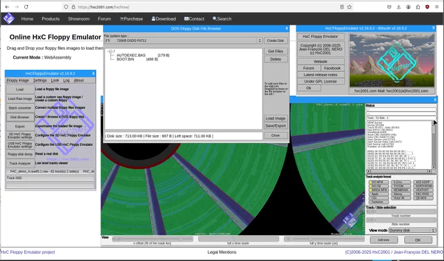Image resolution: width=444 pixels, height=261 pixels.
Task: Open the Settings menu in HxCFloppyEmulator
Action: pos(40,80)
